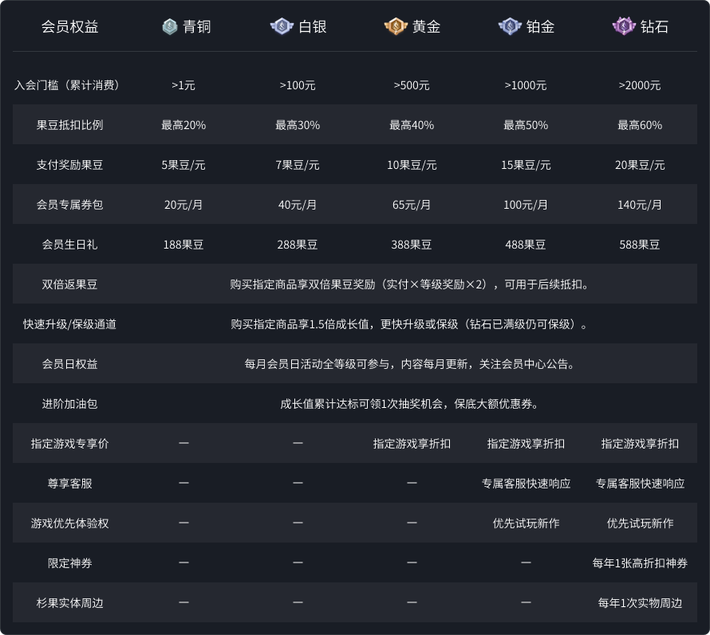Click the 7果豆/元 cell
The width and height of the screenshot is (710, 635).
[x=298, y=165]
